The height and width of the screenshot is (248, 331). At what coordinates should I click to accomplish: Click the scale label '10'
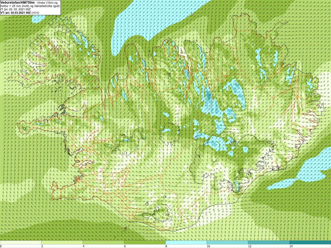(x=208, y=246)
